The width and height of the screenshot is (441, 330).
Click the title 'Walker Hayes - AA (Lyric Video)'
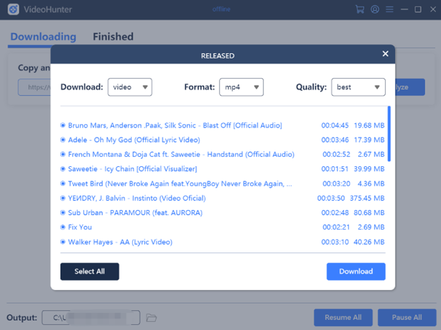(x=120, y=242)
